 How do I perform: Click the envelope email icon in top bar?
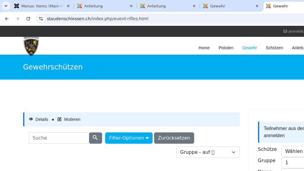pos(285,31)
